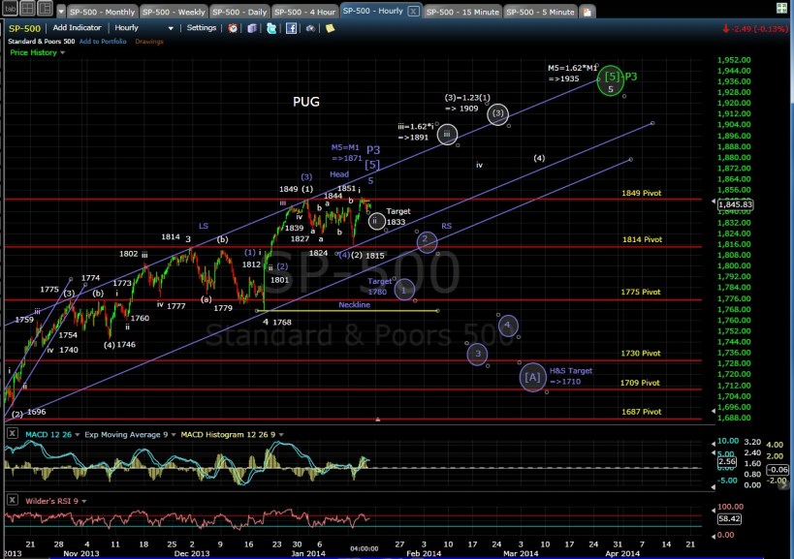
Task: Select the four-pane grid layout icon
Action: point(27,8)
